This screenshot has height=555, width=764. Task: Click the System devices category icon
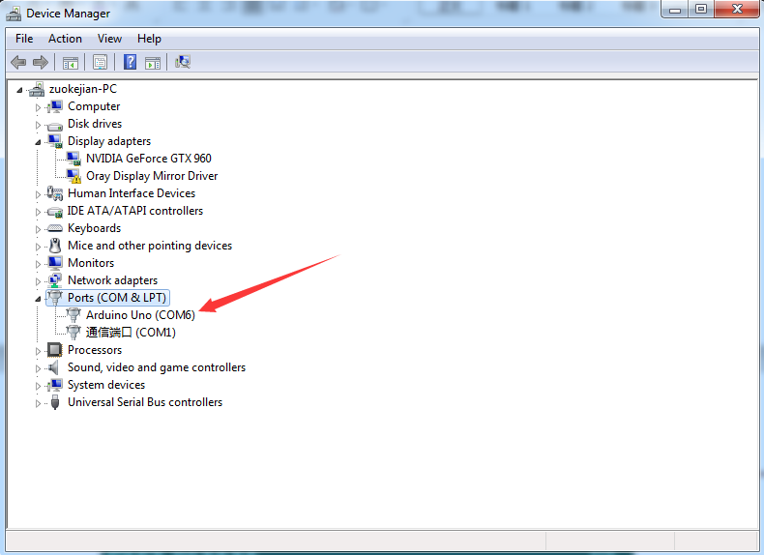(55, 385)
